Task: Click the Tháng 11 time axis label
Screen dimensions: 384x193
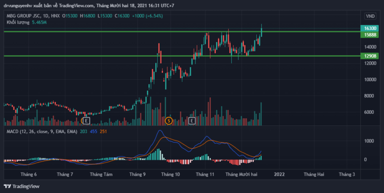Action: [x=205, y=174]
